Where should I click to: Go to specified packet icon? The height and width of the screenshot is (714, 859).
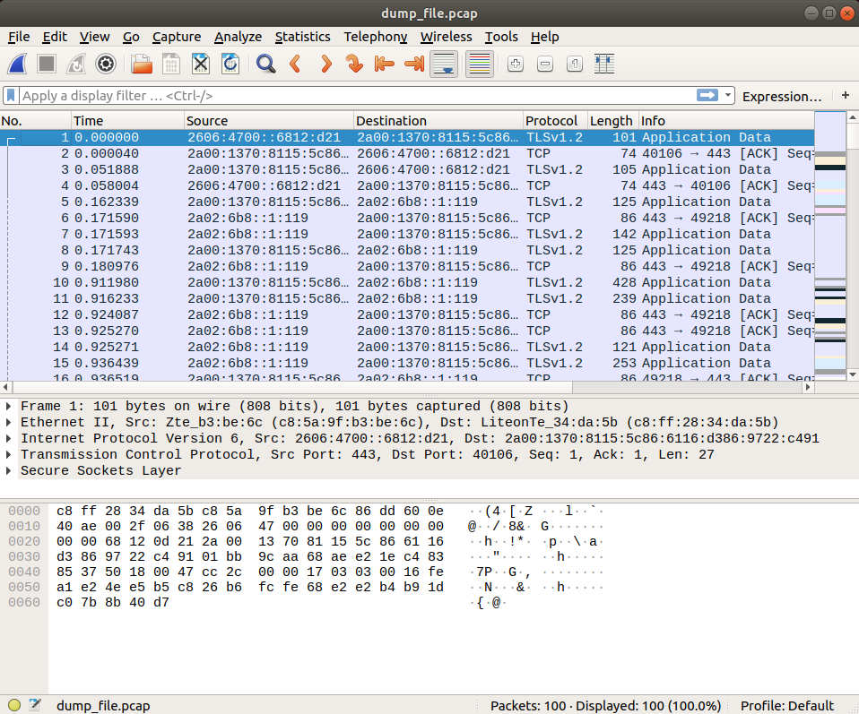(354, 65)
